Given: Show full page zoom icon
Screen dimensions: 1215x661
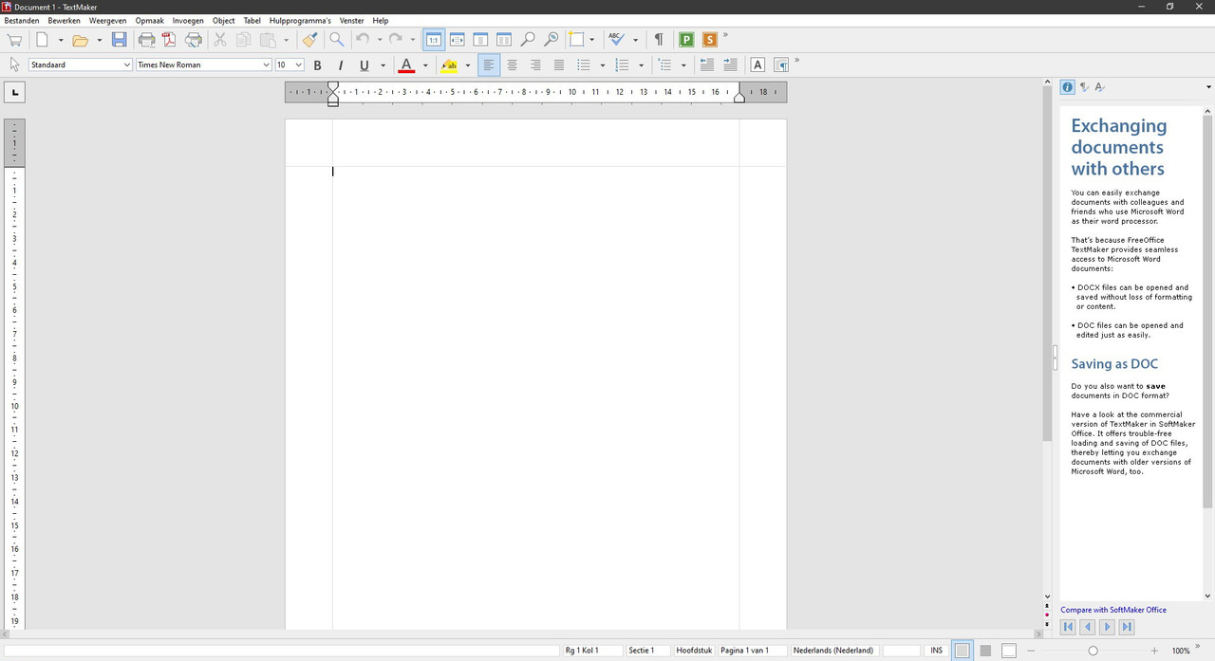Looking at the screenshot, I should (x=480, y=40).
